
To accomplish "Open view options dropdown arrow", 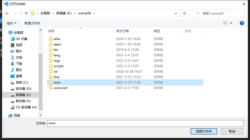I will (x=231, y=23).
